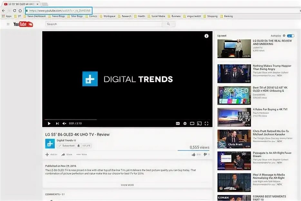Click the Subscribed button

(x=67, y=146)
